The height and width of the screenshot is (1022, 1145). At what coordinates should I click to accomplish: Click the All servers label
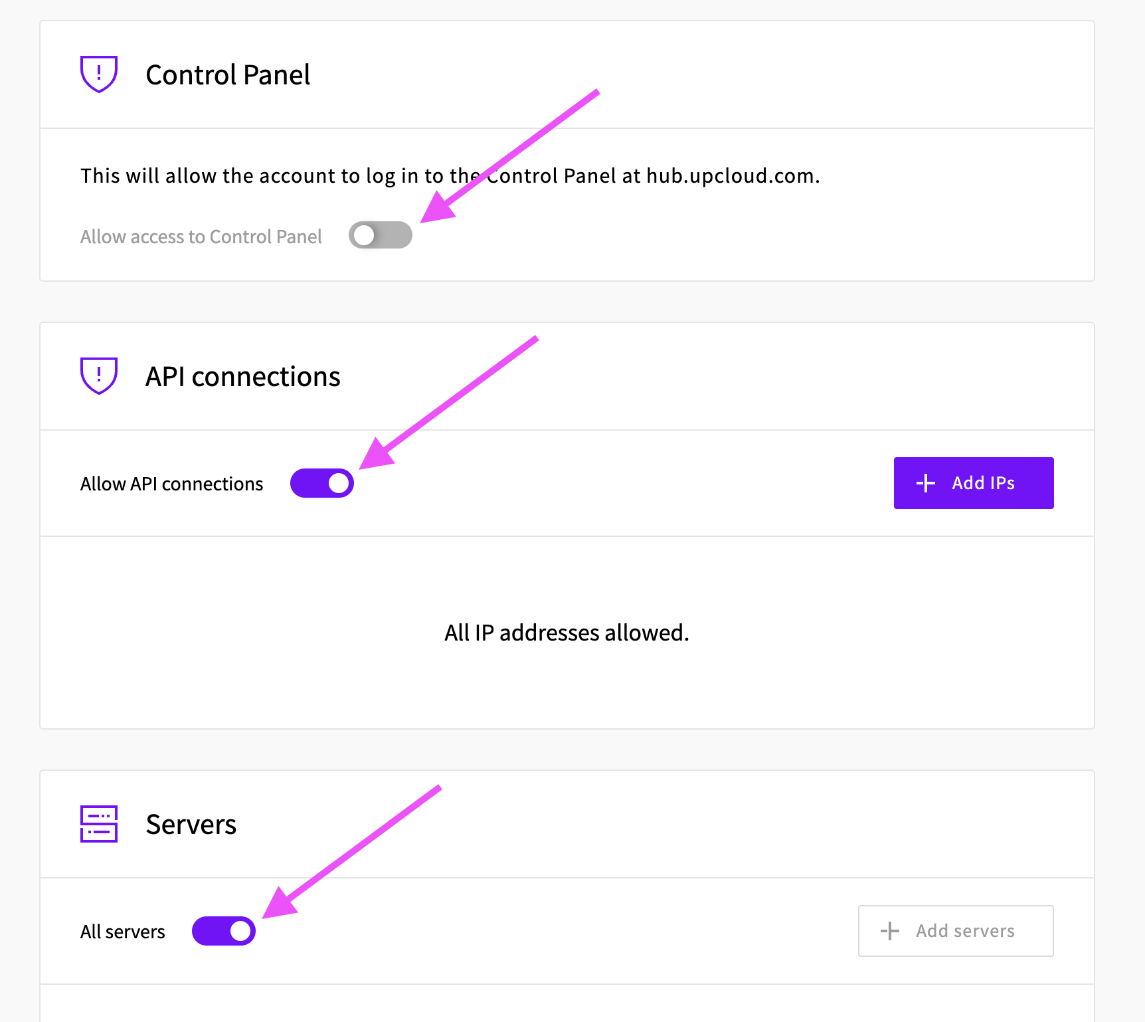(122, 930)
